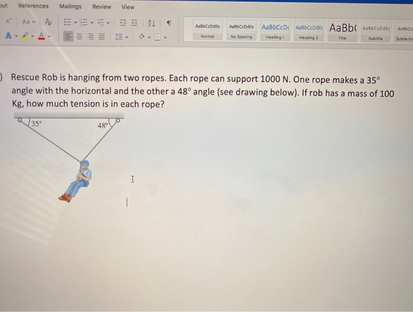
Task: Open shading color dropdown arrow
Action: tap(149, 37)
